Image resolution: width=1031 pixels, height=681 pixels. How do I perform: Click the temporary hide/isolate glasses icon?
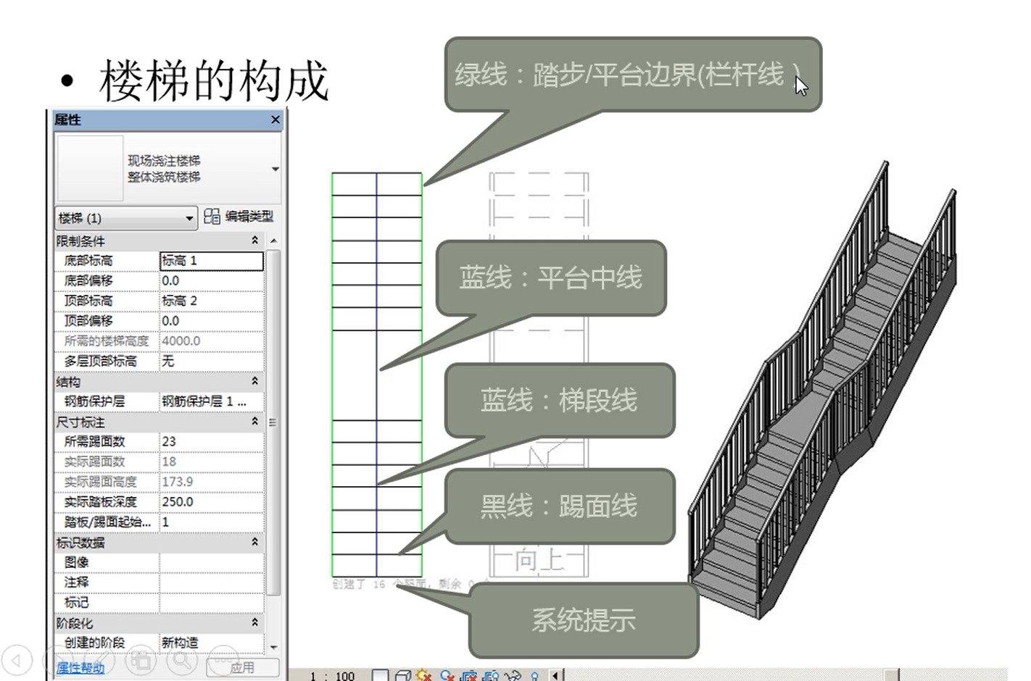pyautogui.click(x=513, y=675)
